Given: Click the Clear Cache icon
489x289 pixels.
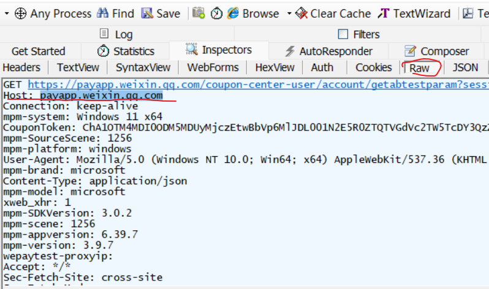Looking at the screenshot, I should click(301, 13).
